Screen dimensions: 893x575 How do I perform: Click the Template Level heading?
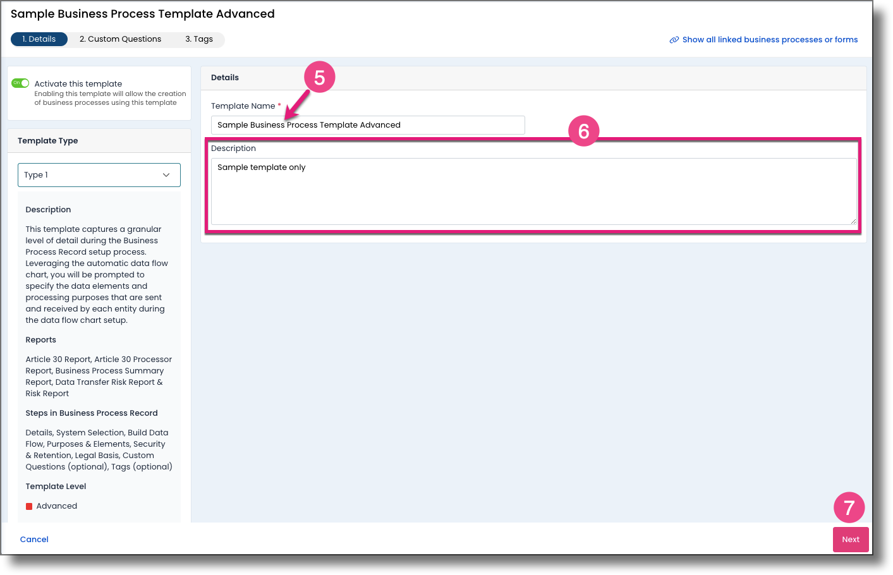(56, 487)
